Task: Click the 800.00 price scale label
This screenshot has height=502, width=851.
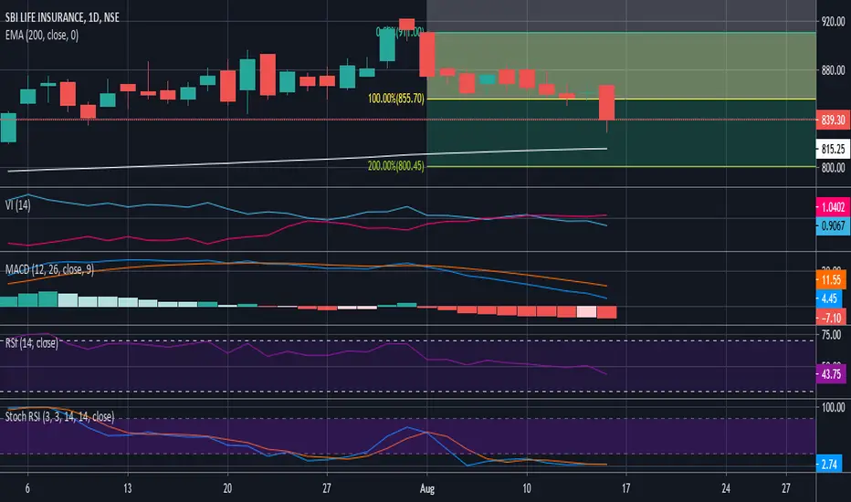Action: click(x=833, y=168)
